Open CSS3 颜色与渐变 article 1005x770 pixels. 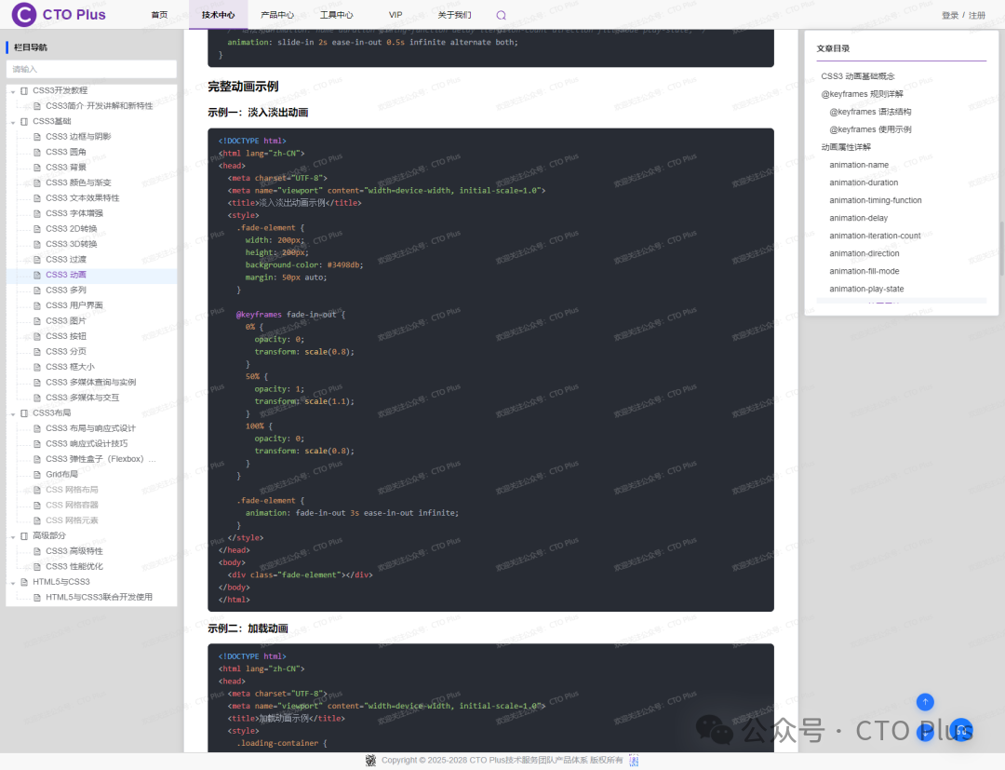pyautogui.click(x=78, y=182)
